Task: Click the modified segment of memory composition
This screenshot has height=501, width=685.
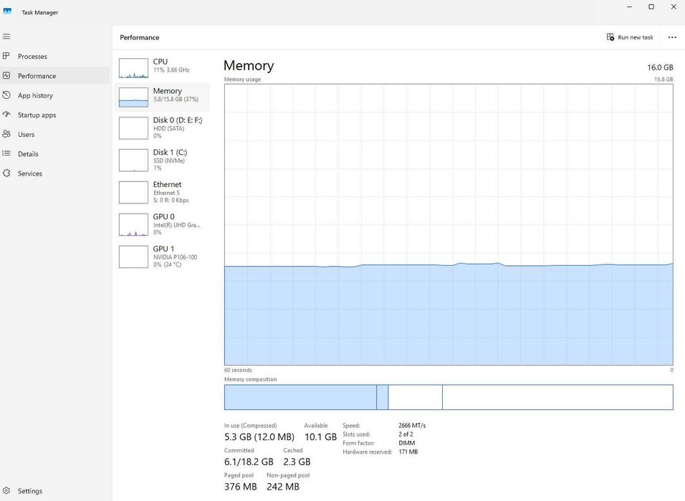Action: pyautogui.click(x=382, y=397)
